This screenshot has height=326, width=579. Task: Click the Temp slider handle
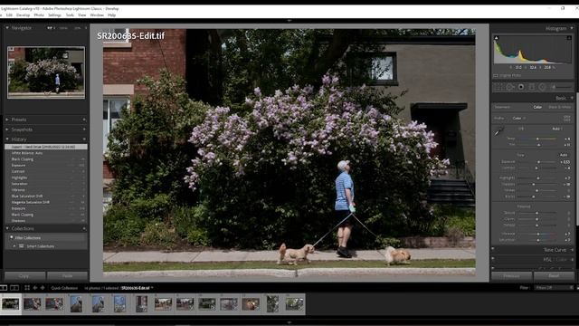coord(537,139)
